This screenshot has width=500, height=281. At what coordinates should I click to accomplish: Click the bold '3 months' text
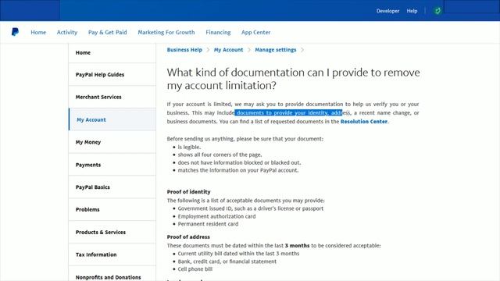point(297,246)
